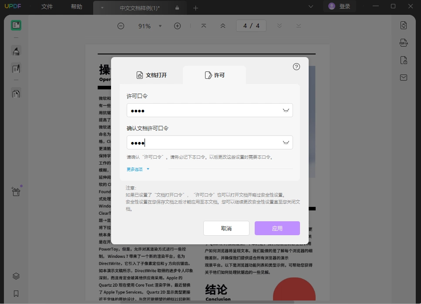The width and height of the screenshot is (421, 304).
Task: Open the title bar chevron dropdown
Action: (x=311, y=7)
